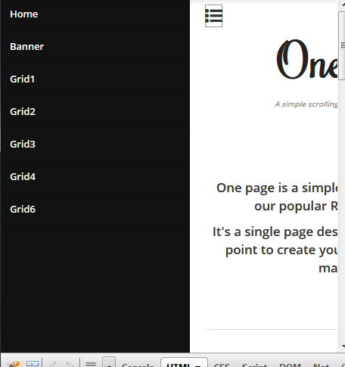Activate the Firebug inspect element tool
This screenshot has height=367, width=345.
coord(33,364)
